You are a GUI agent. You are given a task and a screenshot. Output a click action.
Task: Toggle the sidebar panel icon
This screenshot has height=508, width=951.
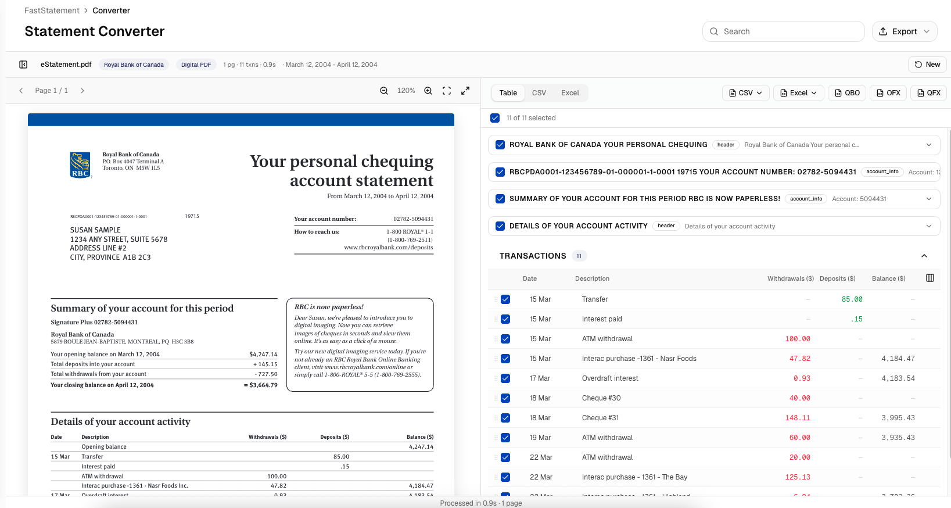(23, 65)
